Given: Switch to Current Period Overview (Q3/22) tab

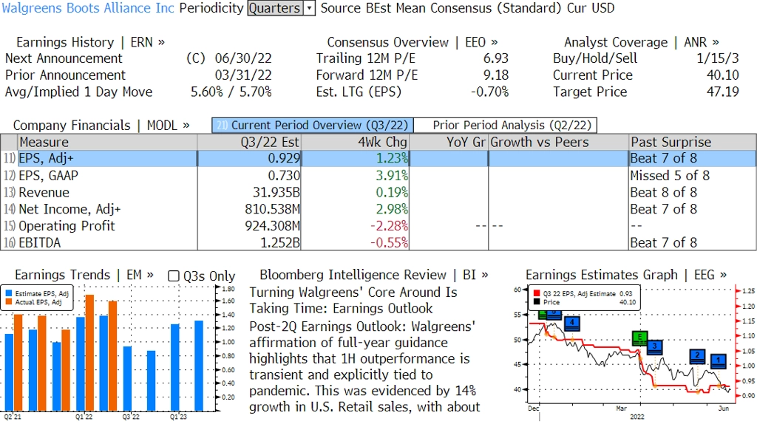Looking at the screenshot, I should click(x=313, y=126).
